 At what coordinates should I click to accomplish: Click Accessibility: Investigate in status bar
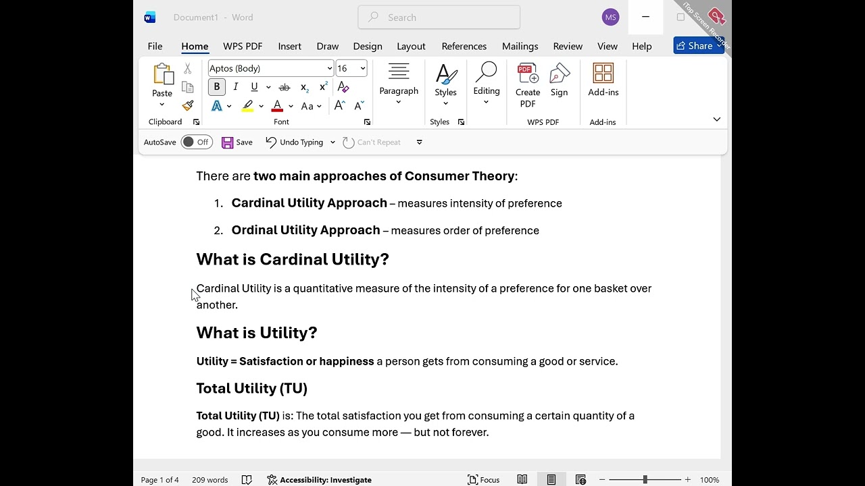pyautogui.click(x=319, y=480)
